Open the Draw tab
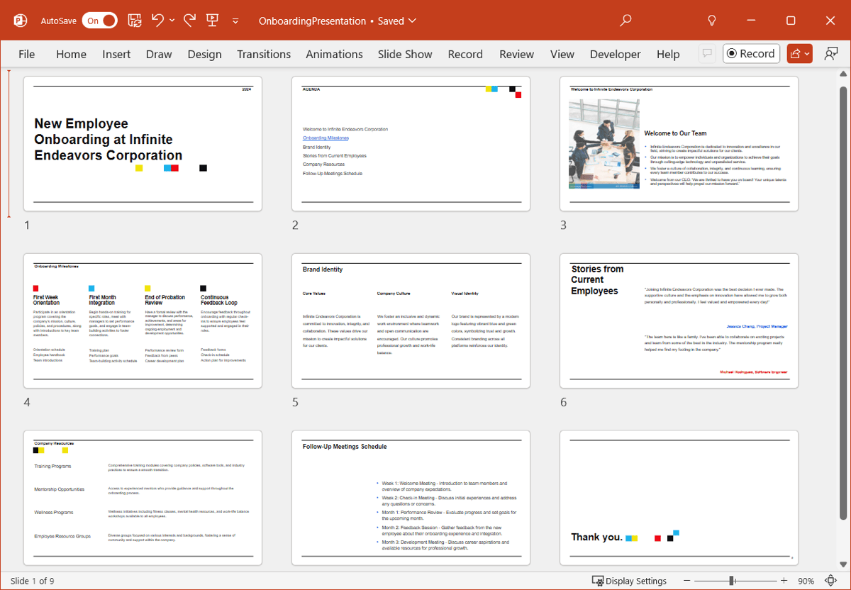 159,54
